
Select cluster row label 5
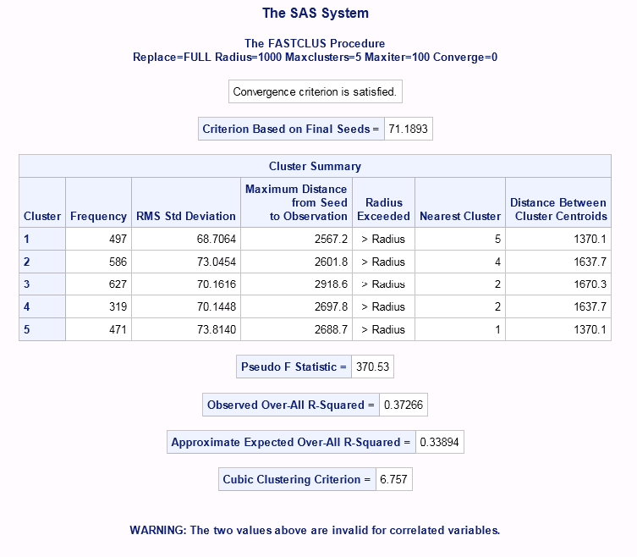[x=42, y=329]
